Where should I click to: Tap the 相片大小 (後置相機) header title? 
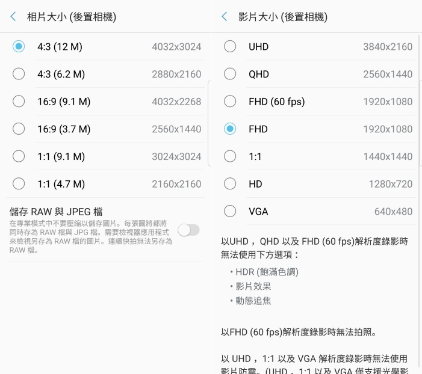click(72, 17)
